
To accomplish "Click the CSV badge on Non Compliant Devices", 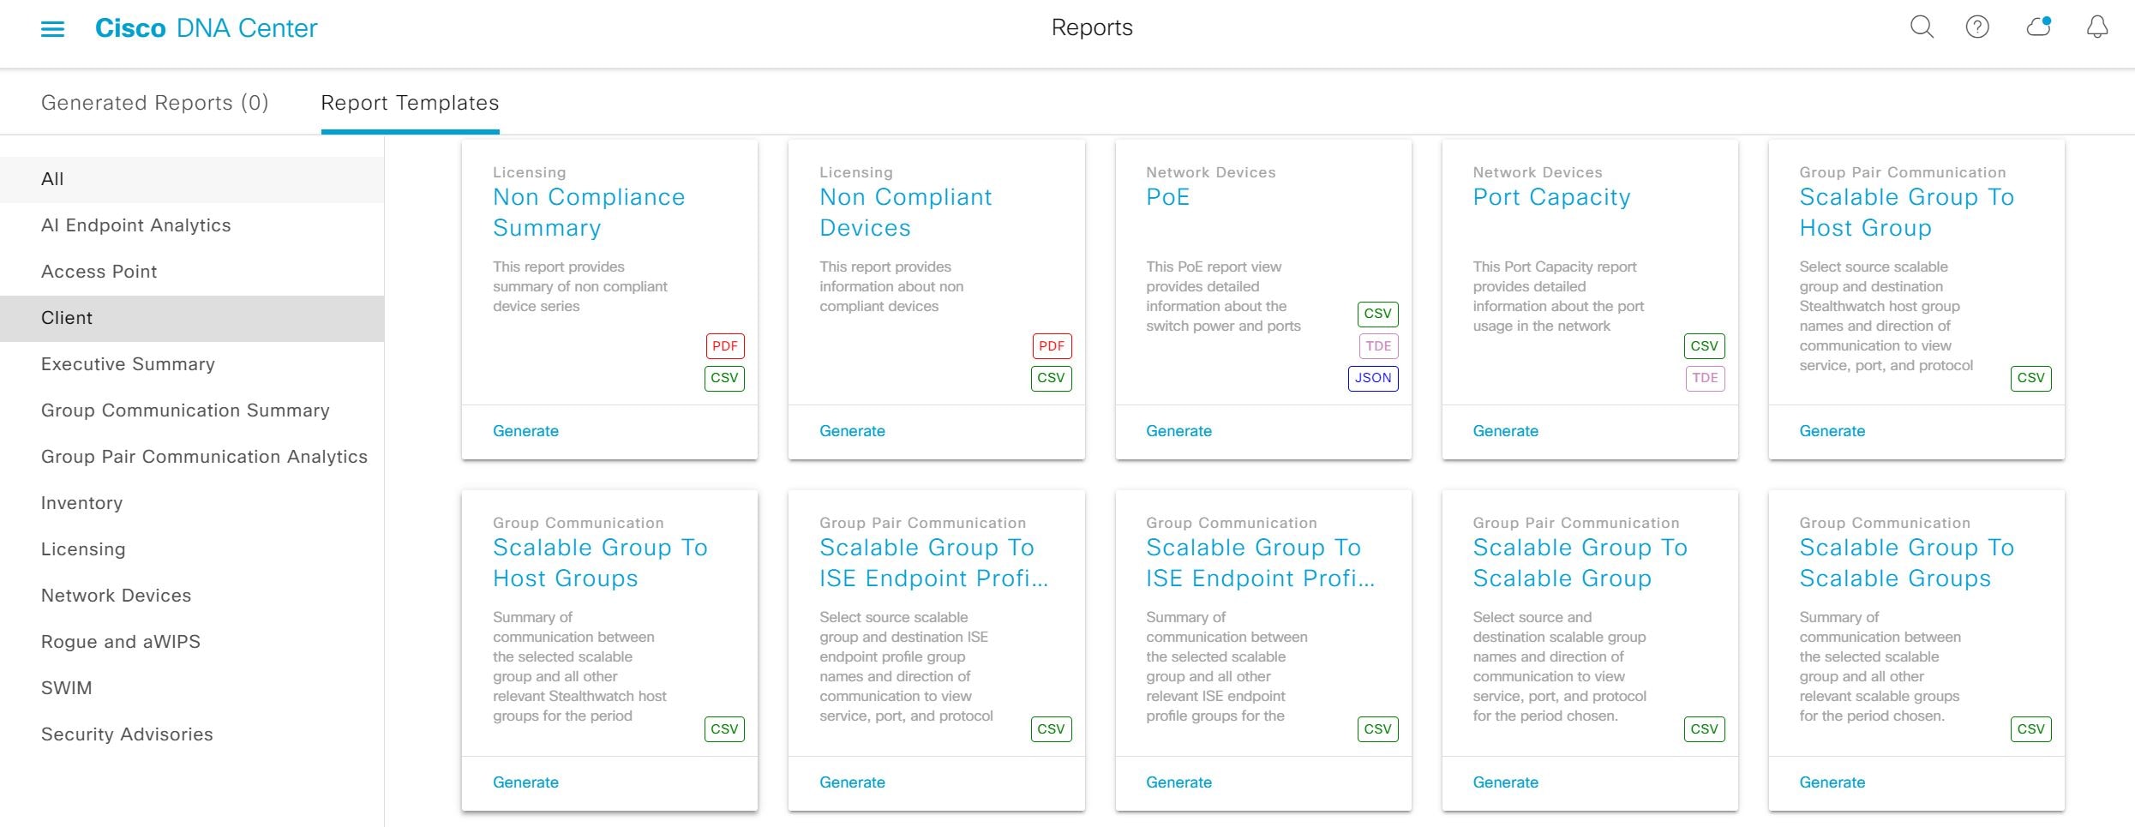I will (1051, 378).
